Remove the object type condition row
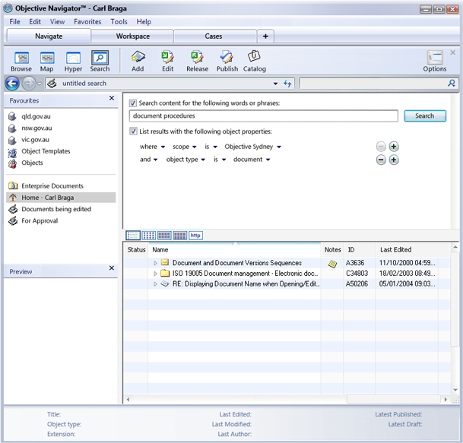463x443 pixels. point(381,160)
